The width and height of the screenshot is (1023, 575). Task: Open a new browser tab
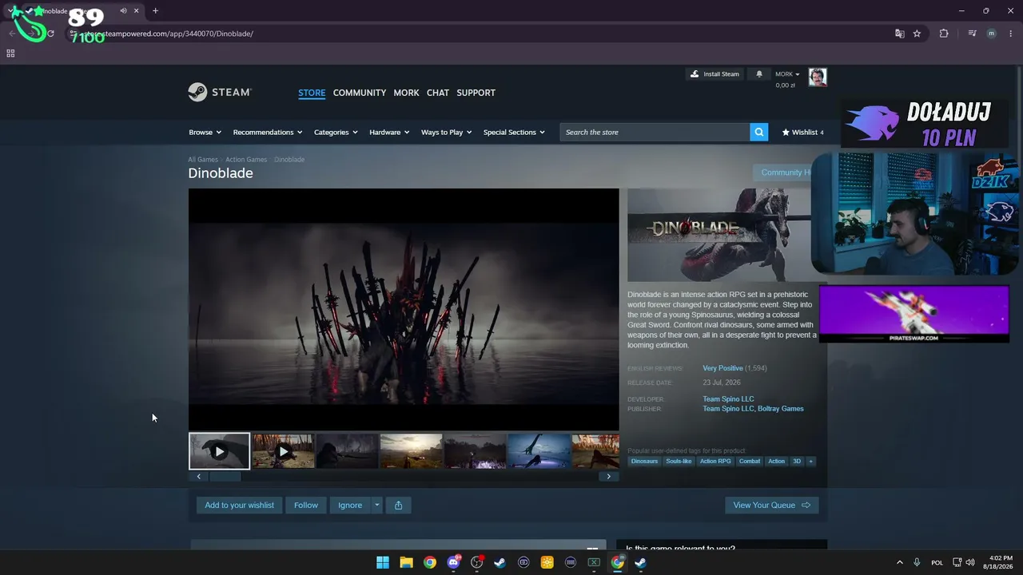(x=155, y=11)
